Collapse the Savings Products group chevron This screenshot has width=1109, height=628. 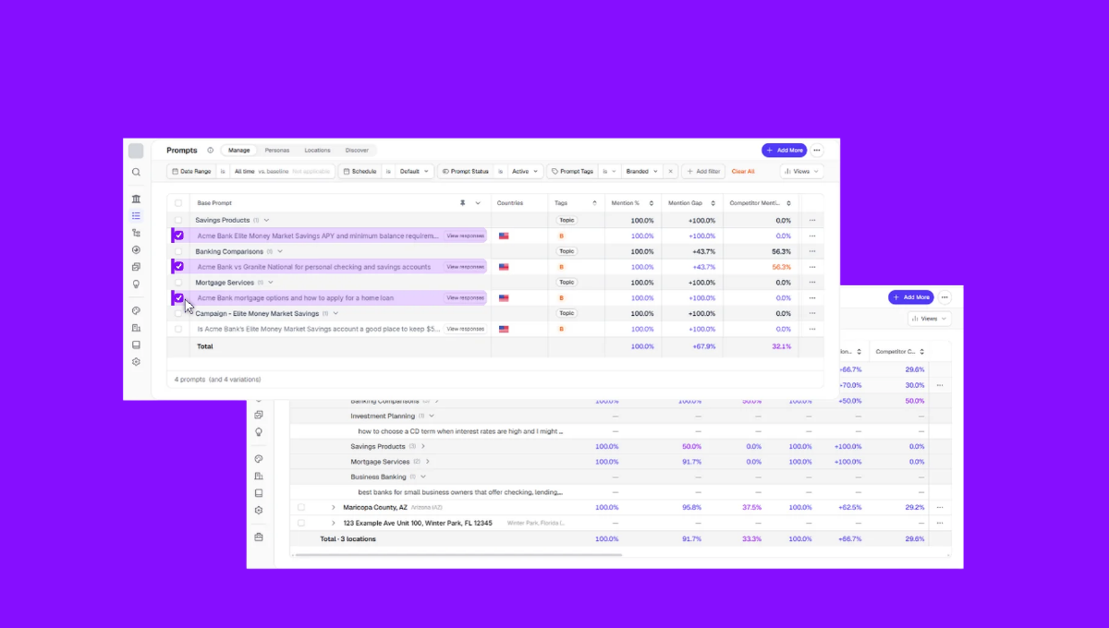(x=267, y=221)
